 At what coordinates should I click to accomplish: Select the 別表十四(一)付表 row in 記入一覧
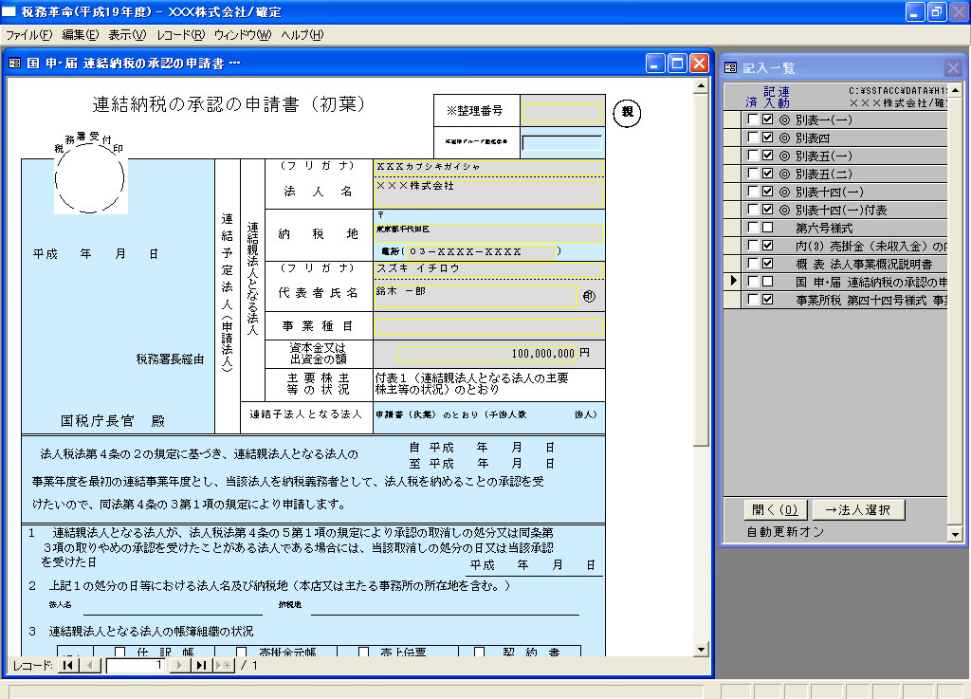(x=836, y=210)
